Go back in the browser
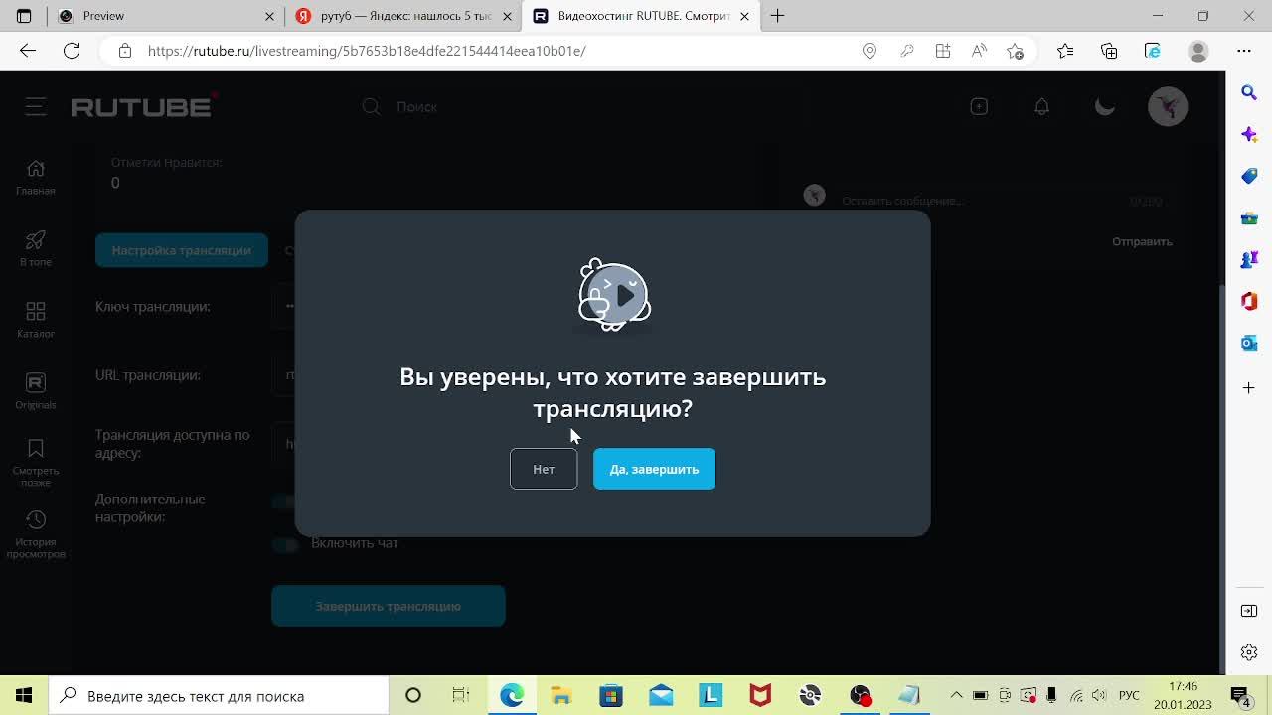 pos(28,51)
